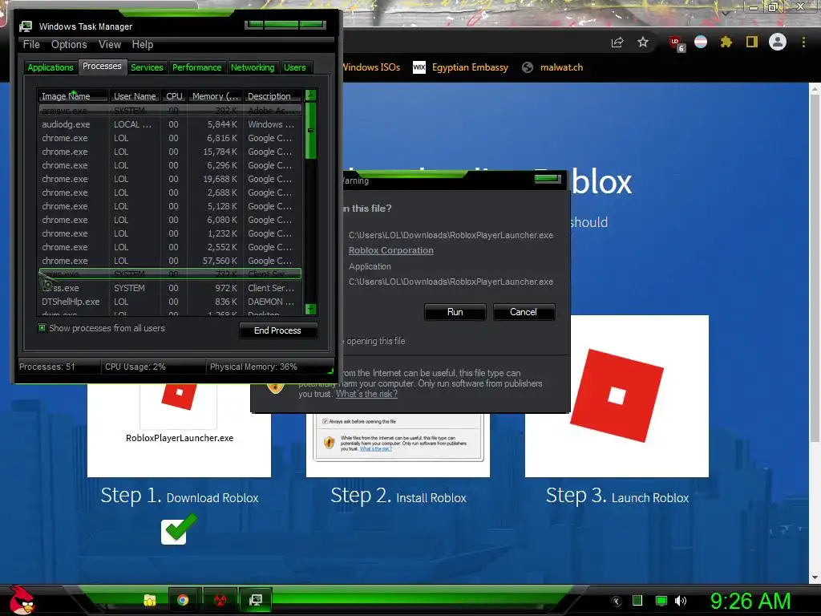Click the process list scroll down arrow
The width and height of the screenshot is (821, 616).
310,309
